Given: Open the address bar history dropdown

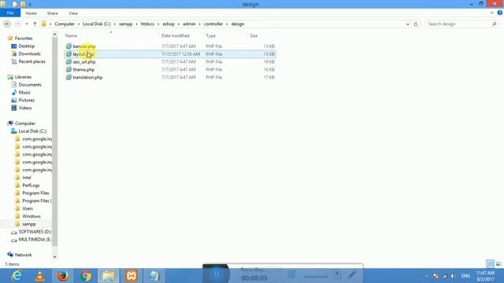Looking at the screenshot, I should (x=408, y=24).
